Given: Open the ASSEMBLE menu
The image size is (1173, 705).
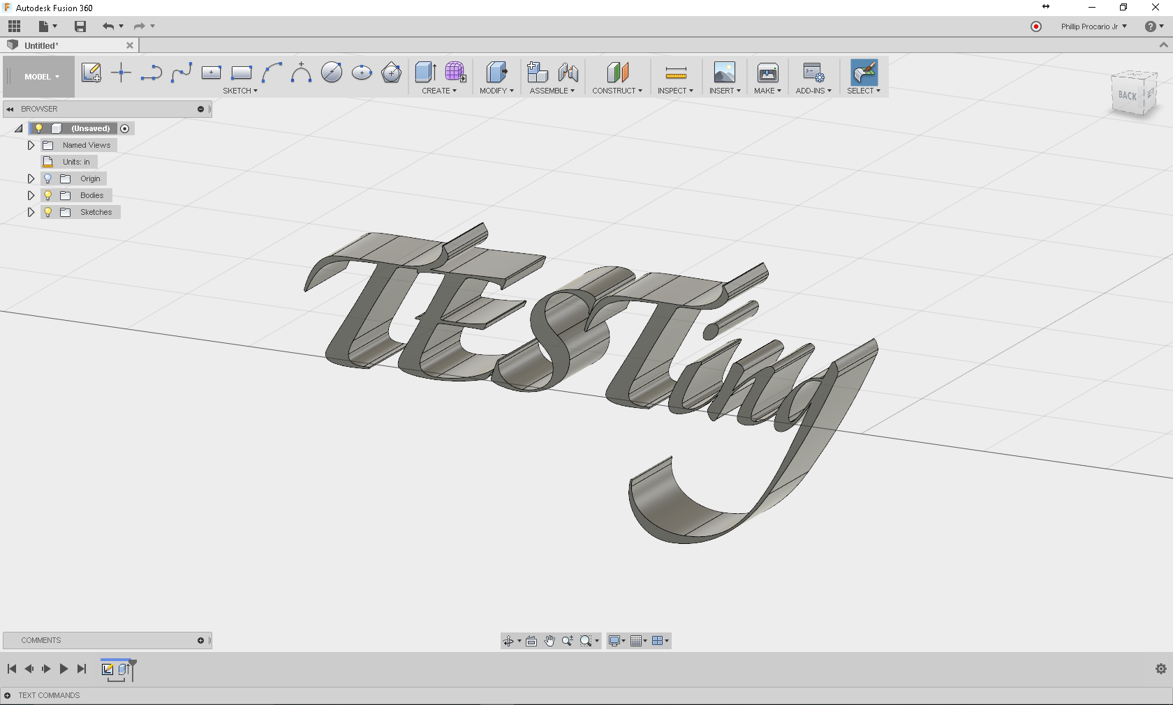Looking at the screenshot, I should tap(552, 91).
